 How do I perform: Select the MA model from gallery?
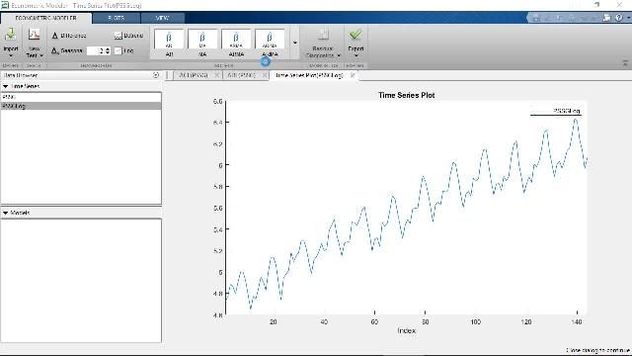tap(202, 44)
